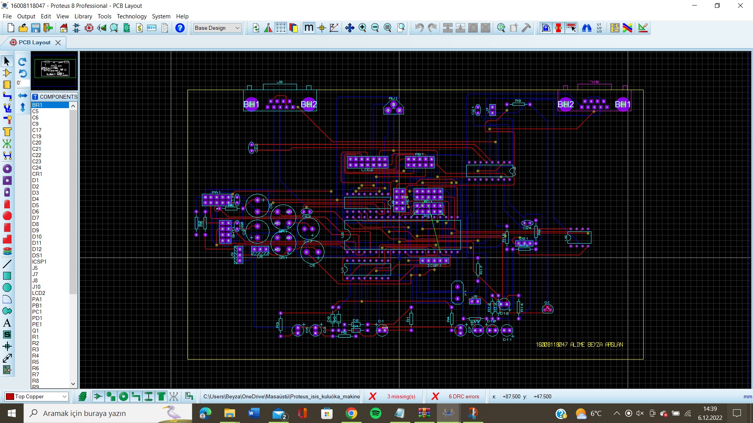Viewport: 753px width, 423px height.
Task: Select the 2D Graphics Text tool
Action: pos(7,323)
